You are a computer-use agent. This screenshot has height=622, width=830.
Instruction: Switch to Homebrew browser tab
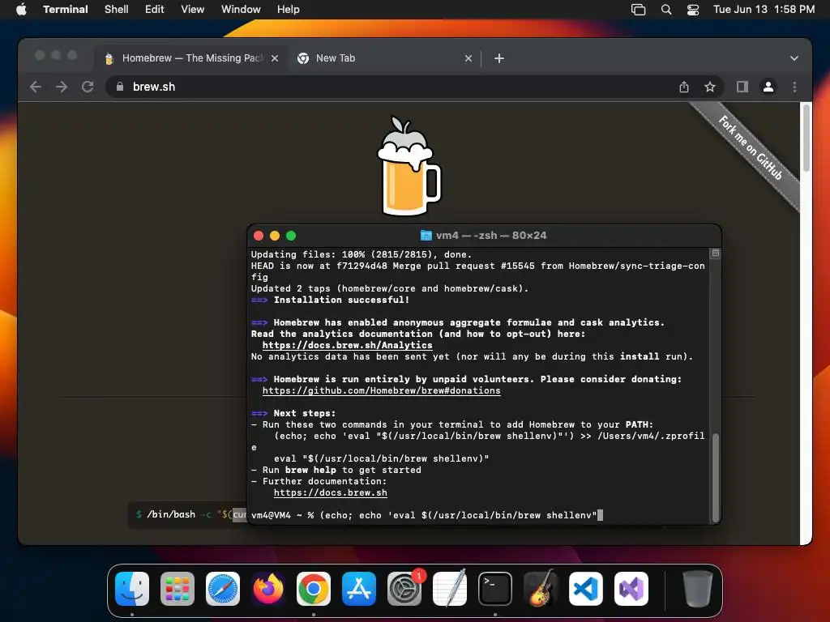(x=191, y=58)
